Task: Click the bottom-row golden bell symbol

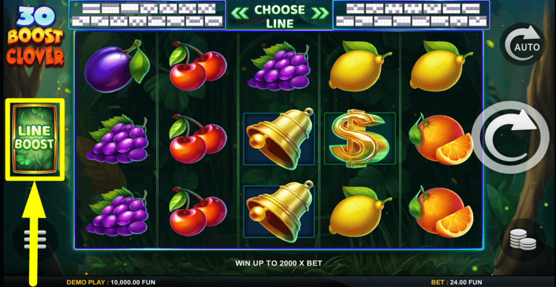Action: click(279, 211)
